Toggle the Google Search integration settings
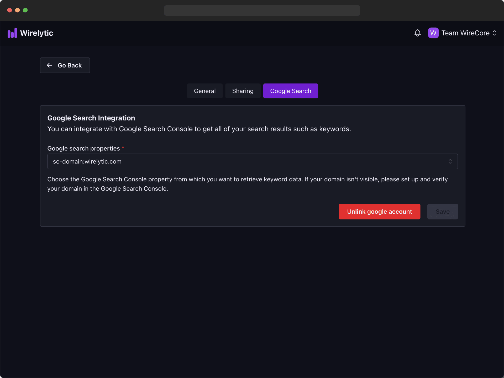Screen dimensions: 504x378 click(x=291, y=91)
